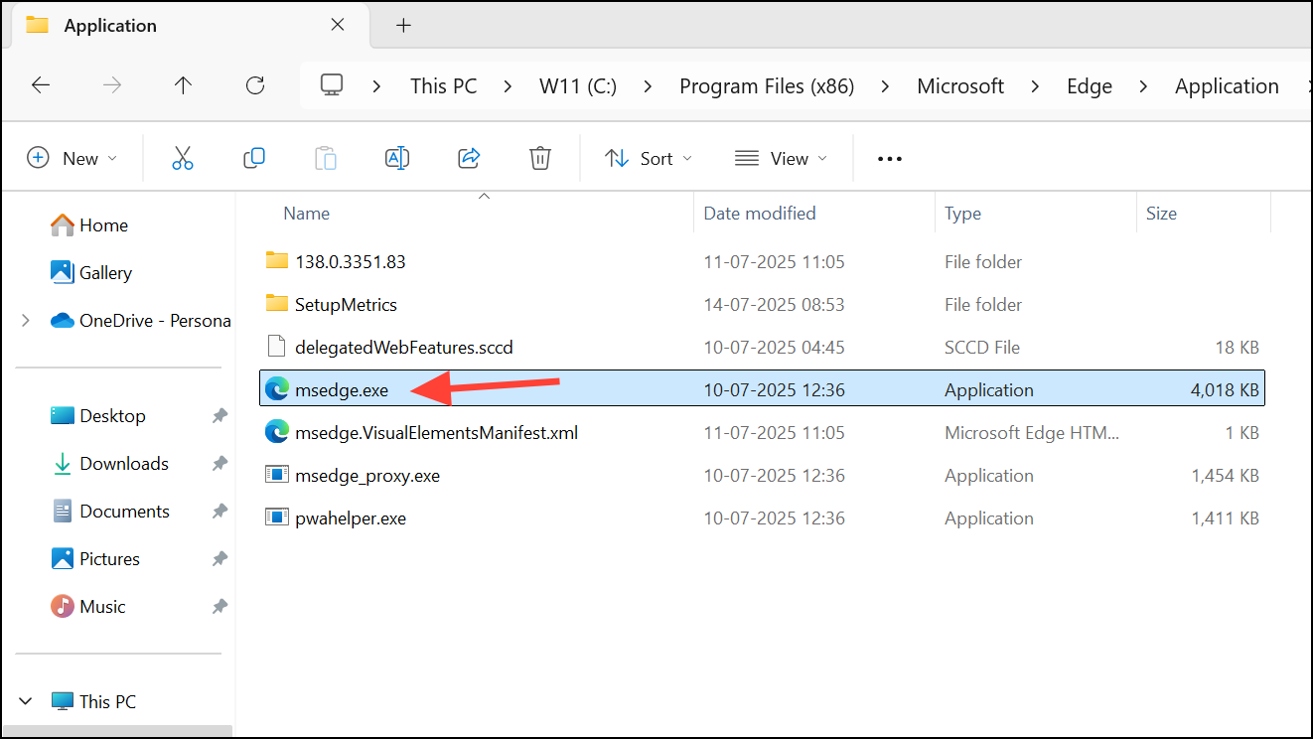Open the Sort dropdown menu
This screenshot has height=739, width=1313.
[x=650, y=158]
